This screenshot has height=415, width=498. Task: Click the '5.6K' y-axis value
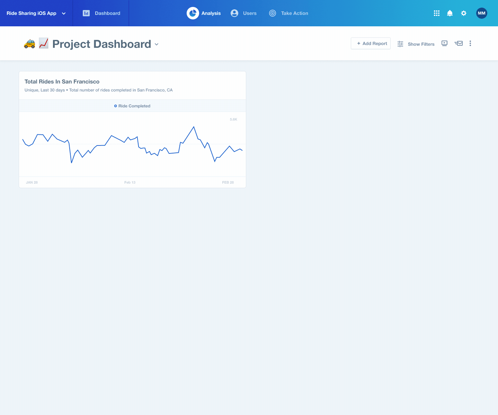tap(233, 120)
